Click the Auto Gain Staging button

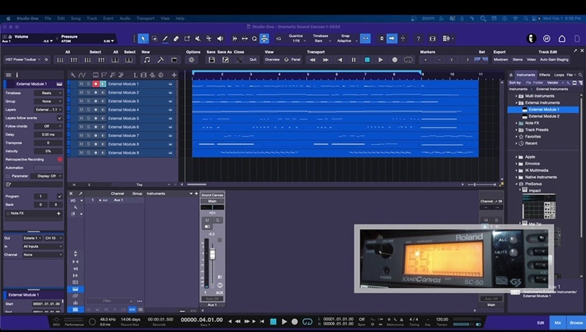554,59
